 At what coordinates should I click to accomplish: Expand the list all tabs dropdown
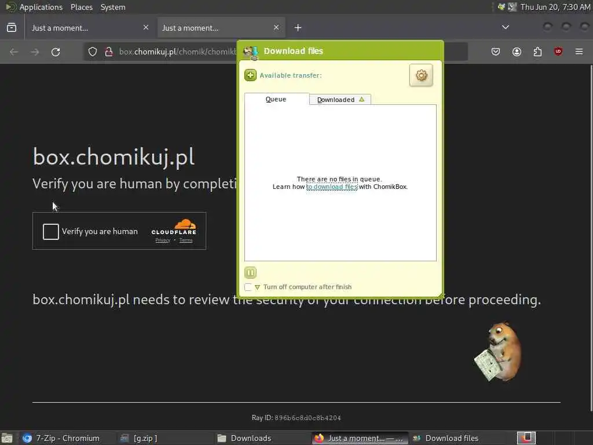[505, 27]
